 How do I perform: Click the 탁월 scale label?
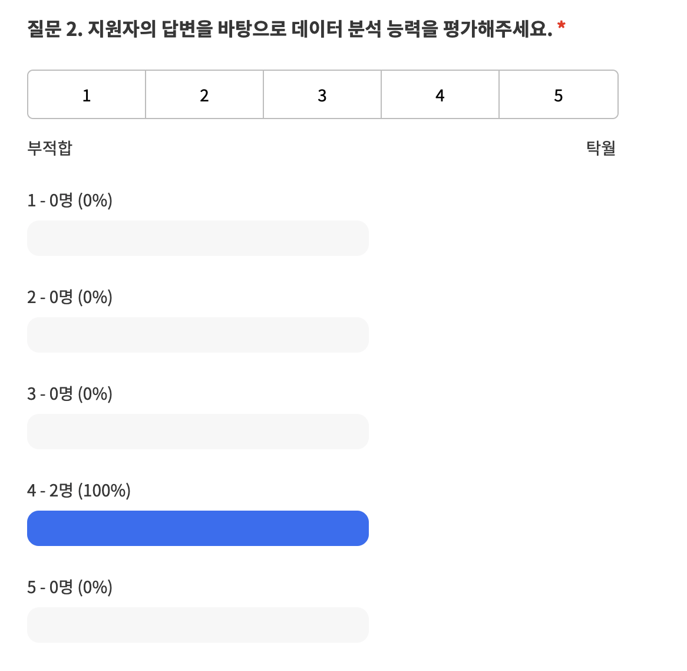[x=601, y=148]
